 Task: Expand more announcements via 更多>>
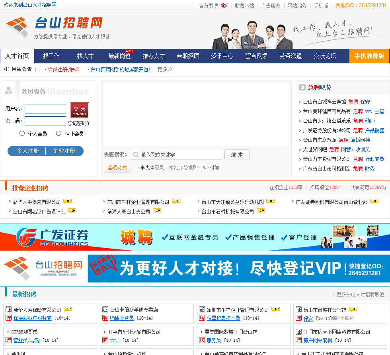point(165,69)
